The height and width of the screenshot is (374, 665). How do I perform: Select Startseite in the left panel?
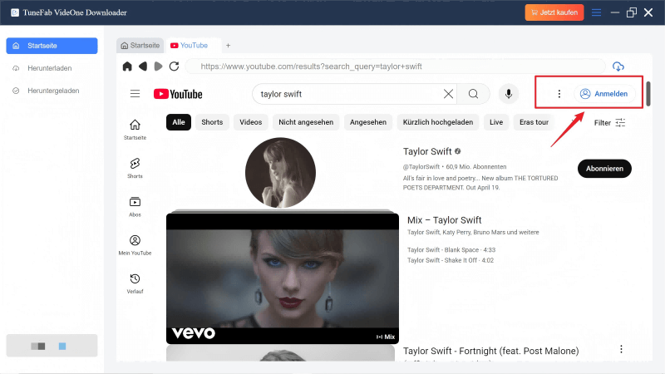point(52,46)
